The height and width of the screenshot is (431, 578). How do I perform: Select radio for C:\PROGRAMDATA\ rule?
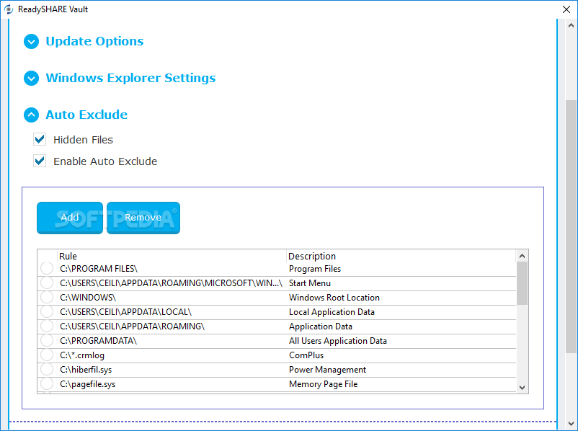pyautogui.click(x=47, y=340)
